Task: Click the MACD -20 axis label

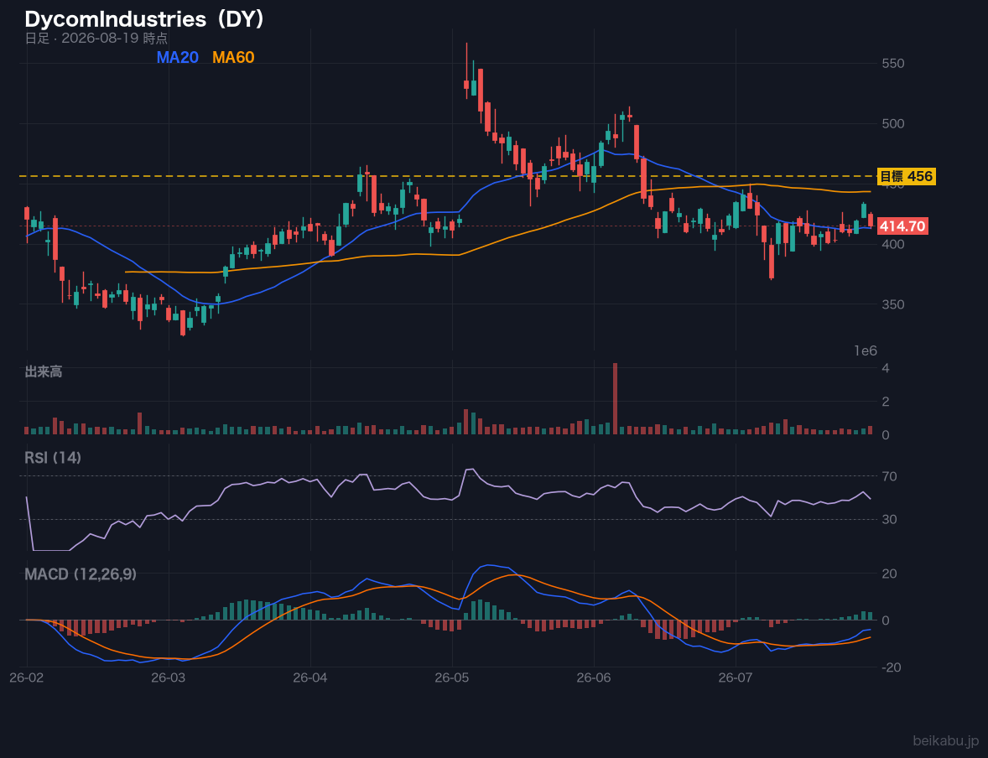Action: [892, 667]
